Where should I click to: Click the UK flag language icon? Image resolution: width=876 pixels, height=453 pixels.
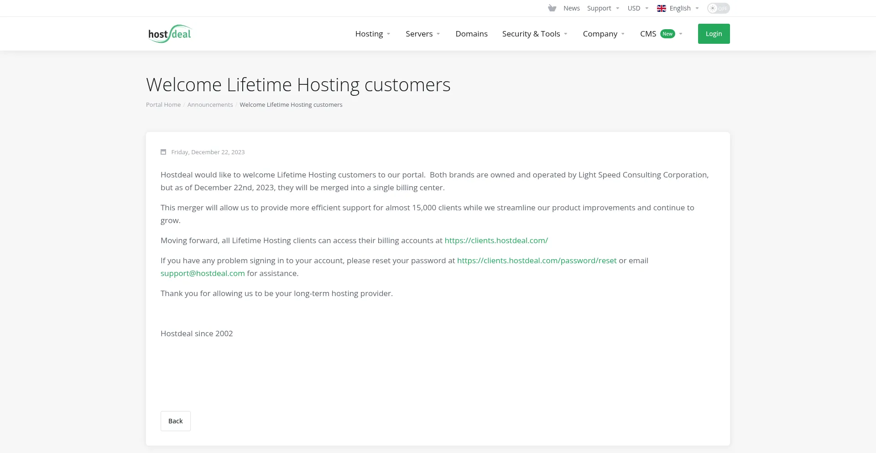click(661, 8)
